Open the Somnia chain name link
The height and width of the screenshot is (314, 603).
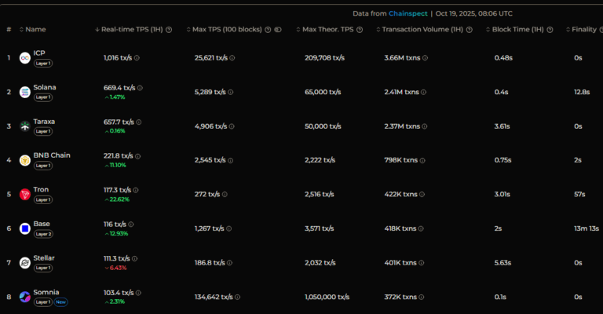point(46,292)
